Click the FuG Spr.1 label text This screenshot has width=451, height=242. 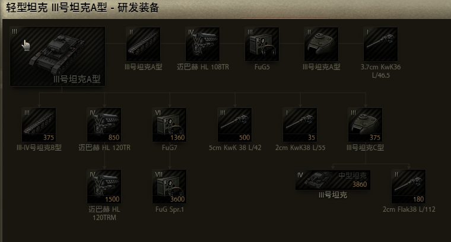click(169, 209)
